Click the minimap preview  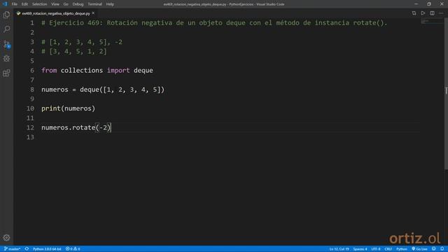[432, 22]
